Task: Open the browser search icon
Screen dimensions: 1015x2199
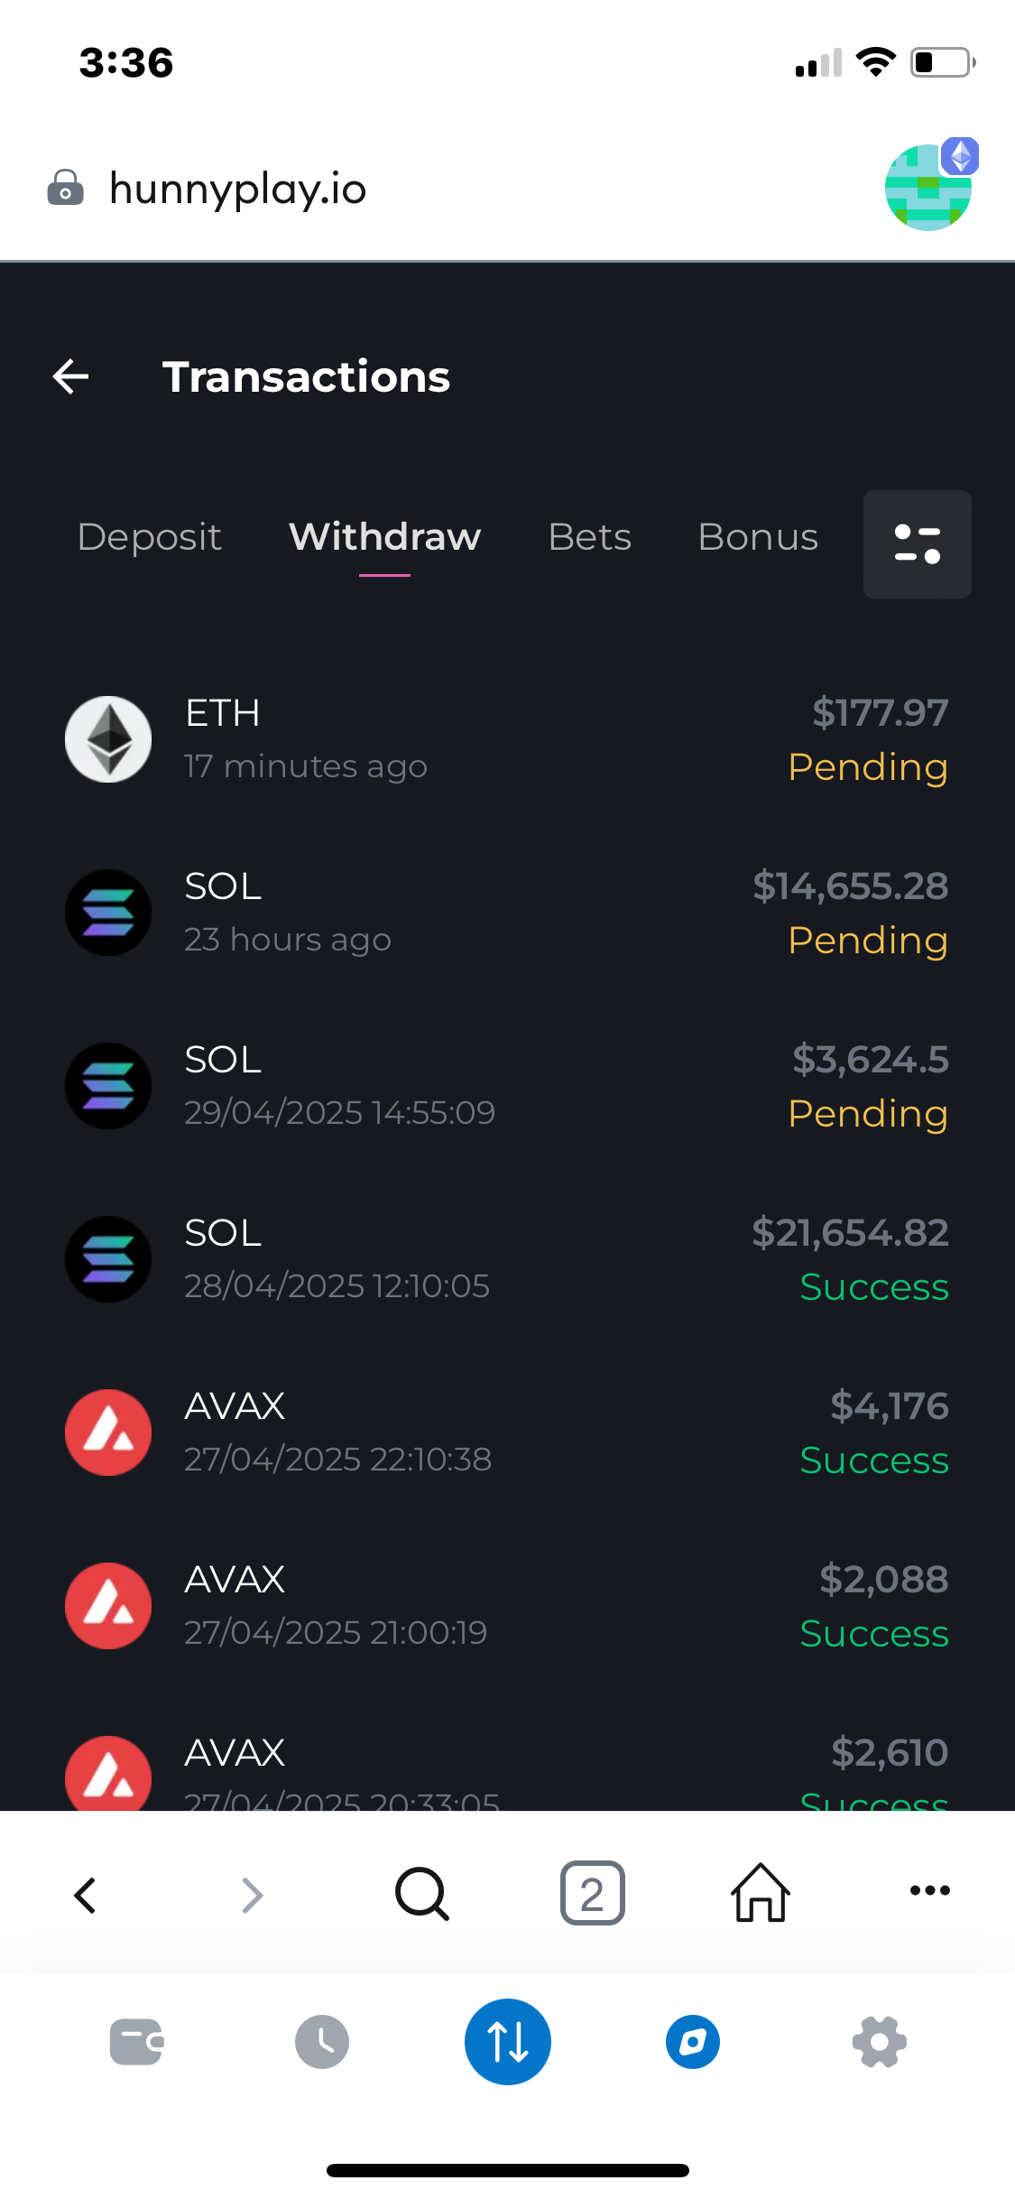Action: coord(421,1893)
